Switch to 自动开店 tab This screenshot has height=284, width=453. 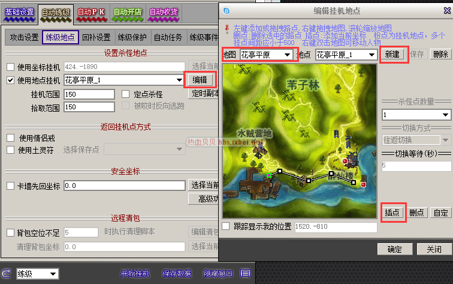coord(128,13)
